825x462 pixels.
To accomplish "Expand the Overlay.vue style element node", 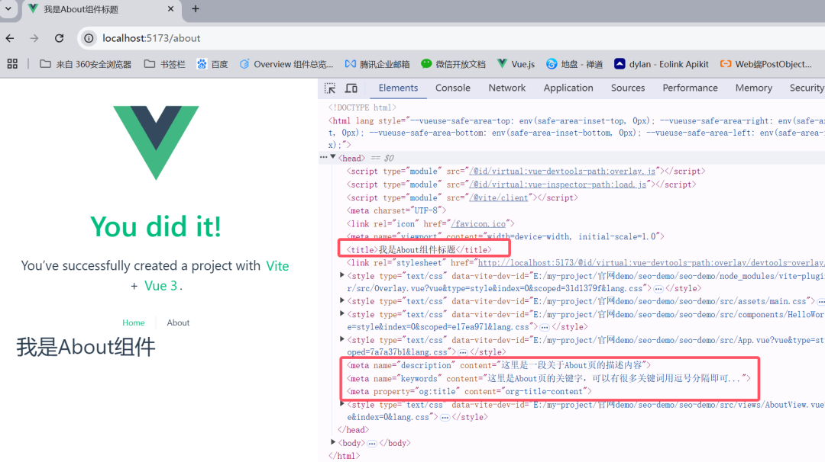I will coord(342,275).
